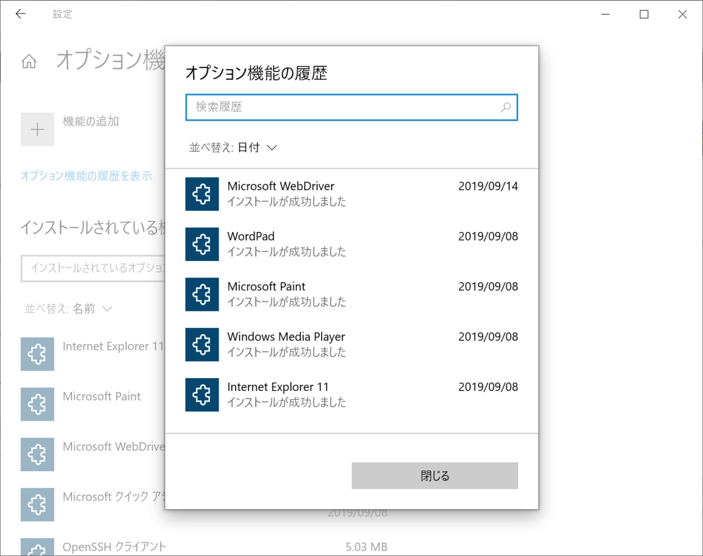Select Windows Media Player history entry name
Image resolution: width=703 pixels, height=556 pixels.
[286, 337]
